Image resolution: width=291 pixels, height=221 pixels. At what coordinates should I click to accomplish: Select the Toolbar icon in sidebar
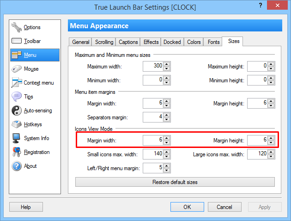click(x=17, y=41)
